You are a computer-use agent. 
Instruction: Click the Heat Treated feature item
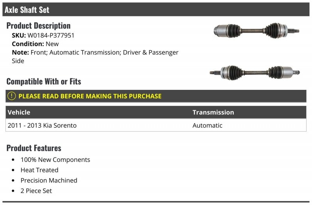(x=39, y=170)
